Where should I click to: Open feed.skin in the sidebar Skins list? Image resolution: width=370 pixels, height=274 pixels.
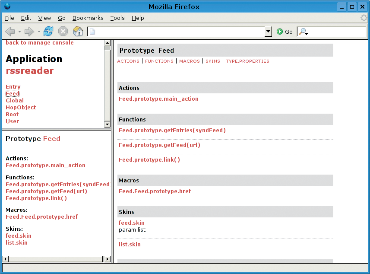19,236
